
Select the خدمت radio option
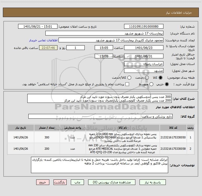coord(147,78)
